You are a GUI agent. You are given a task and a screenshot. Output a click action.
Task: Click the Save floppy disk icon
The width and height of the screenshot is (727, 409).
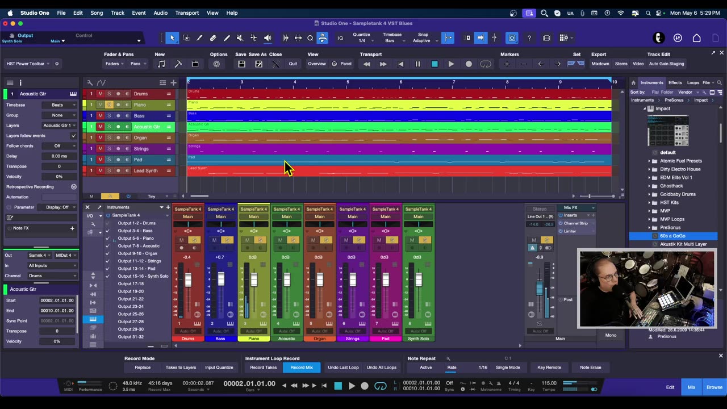241,64
